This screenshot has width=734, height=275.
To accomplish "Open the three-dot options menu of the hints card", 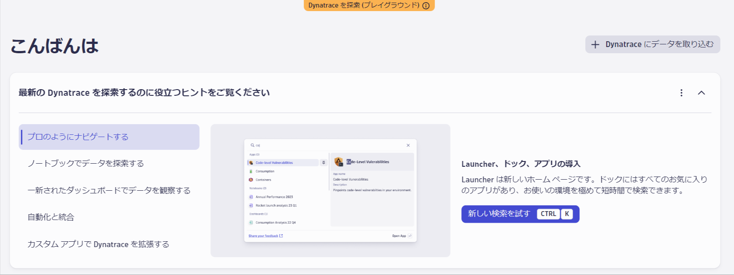I will click(x=681, y=93).
